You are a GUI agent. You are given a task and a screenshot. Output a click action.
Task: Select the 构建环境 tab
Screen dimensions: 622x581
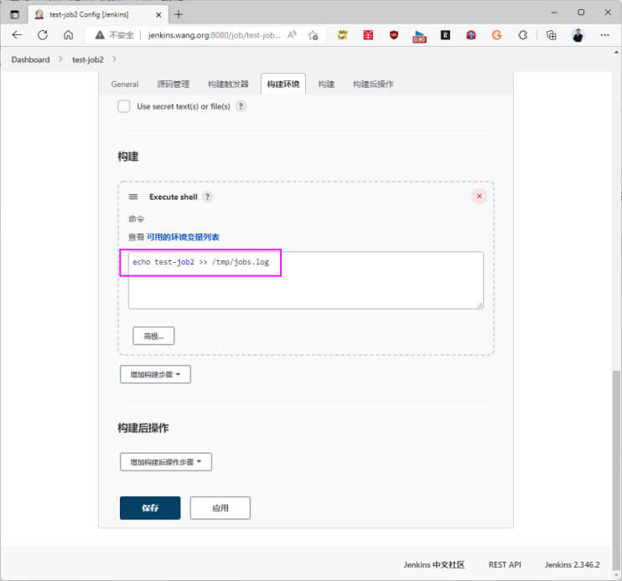(283, 85)
